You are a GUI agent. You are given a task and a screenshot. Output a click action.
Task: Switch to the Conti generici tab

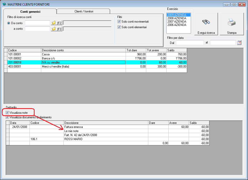click(x=30, y=11)
